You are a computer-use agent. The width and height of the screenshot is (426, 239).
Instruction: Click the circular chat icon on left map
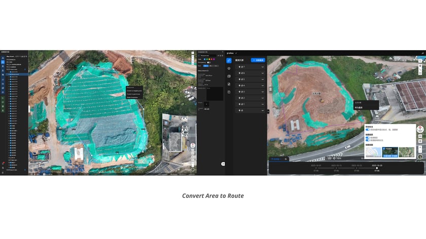click(x=223, y=164)
